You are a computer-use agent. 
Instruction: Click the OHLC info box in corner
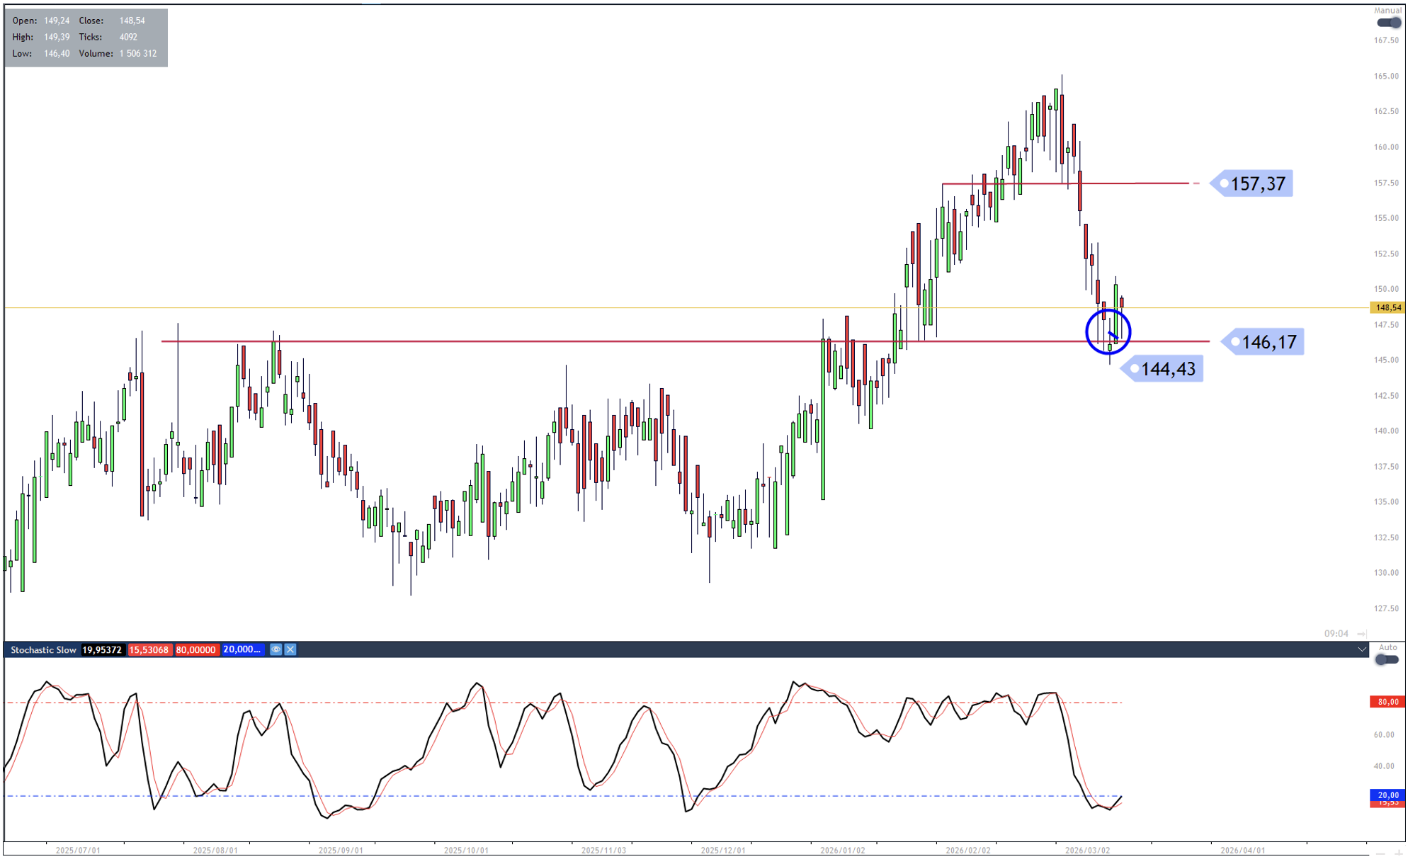(86, 38)
